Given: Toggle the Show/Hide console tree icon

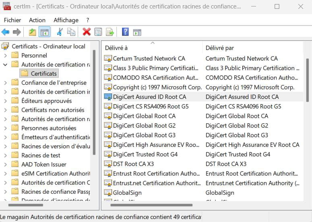Looking at the screenshot, I should 45,32.
